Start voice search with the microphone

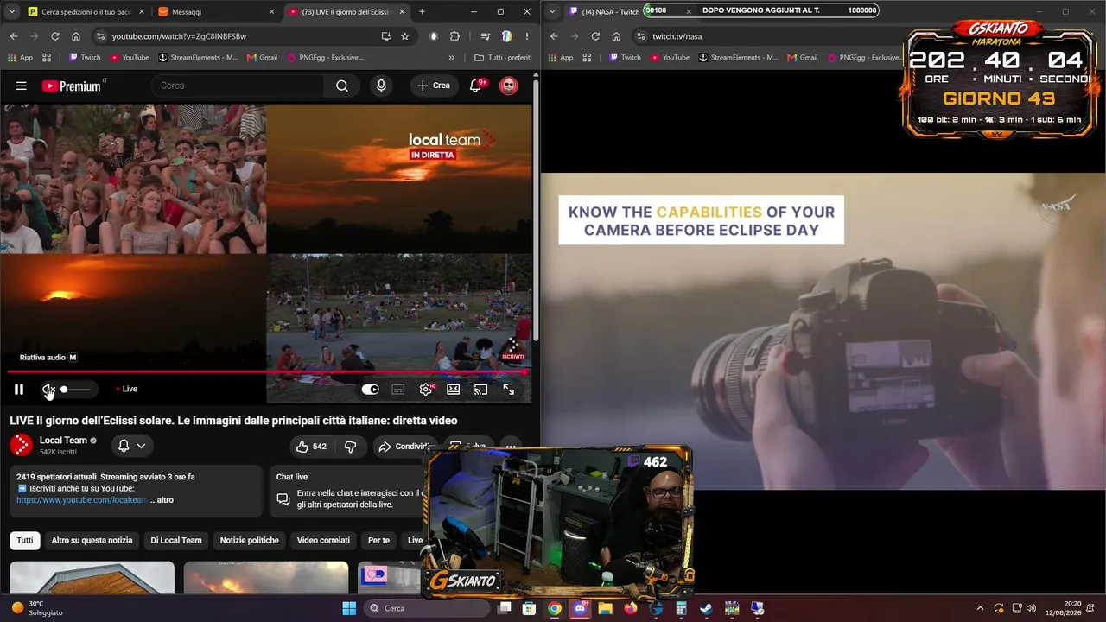[x=381, y=86]
